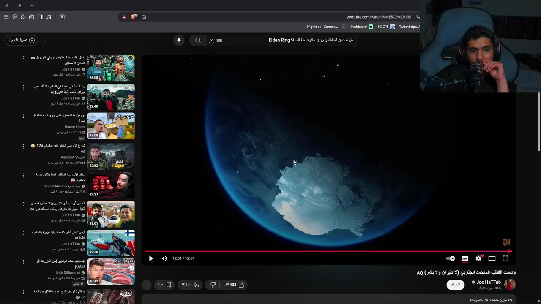The height and width of the screenshot is (304, 541).
Task: Open the Leo AI sparkle icon
Action: [23, 17]
